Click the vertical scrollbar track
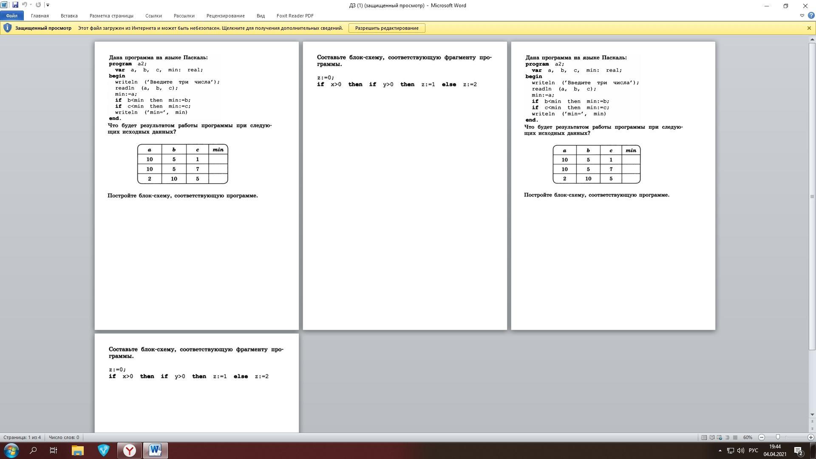 pyautogui.click(x=812, y=380)
